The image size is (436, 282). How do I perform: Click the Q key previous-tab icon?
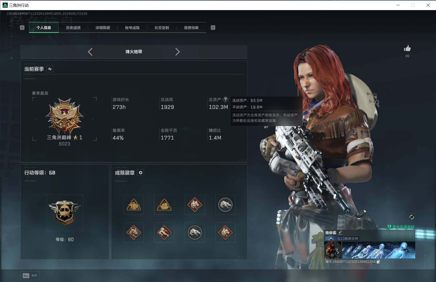pos(22,28)
